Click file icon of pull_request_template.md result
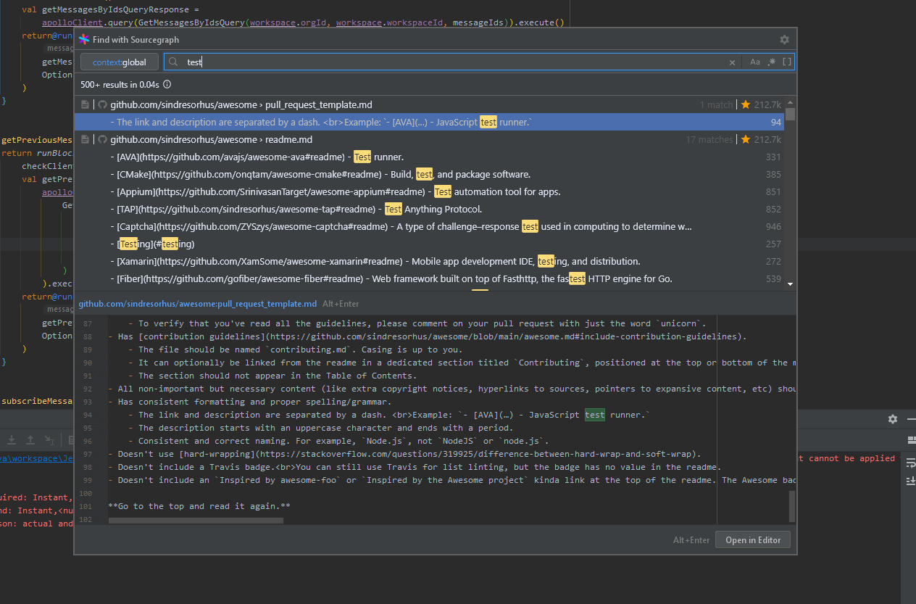 (86, 104)
